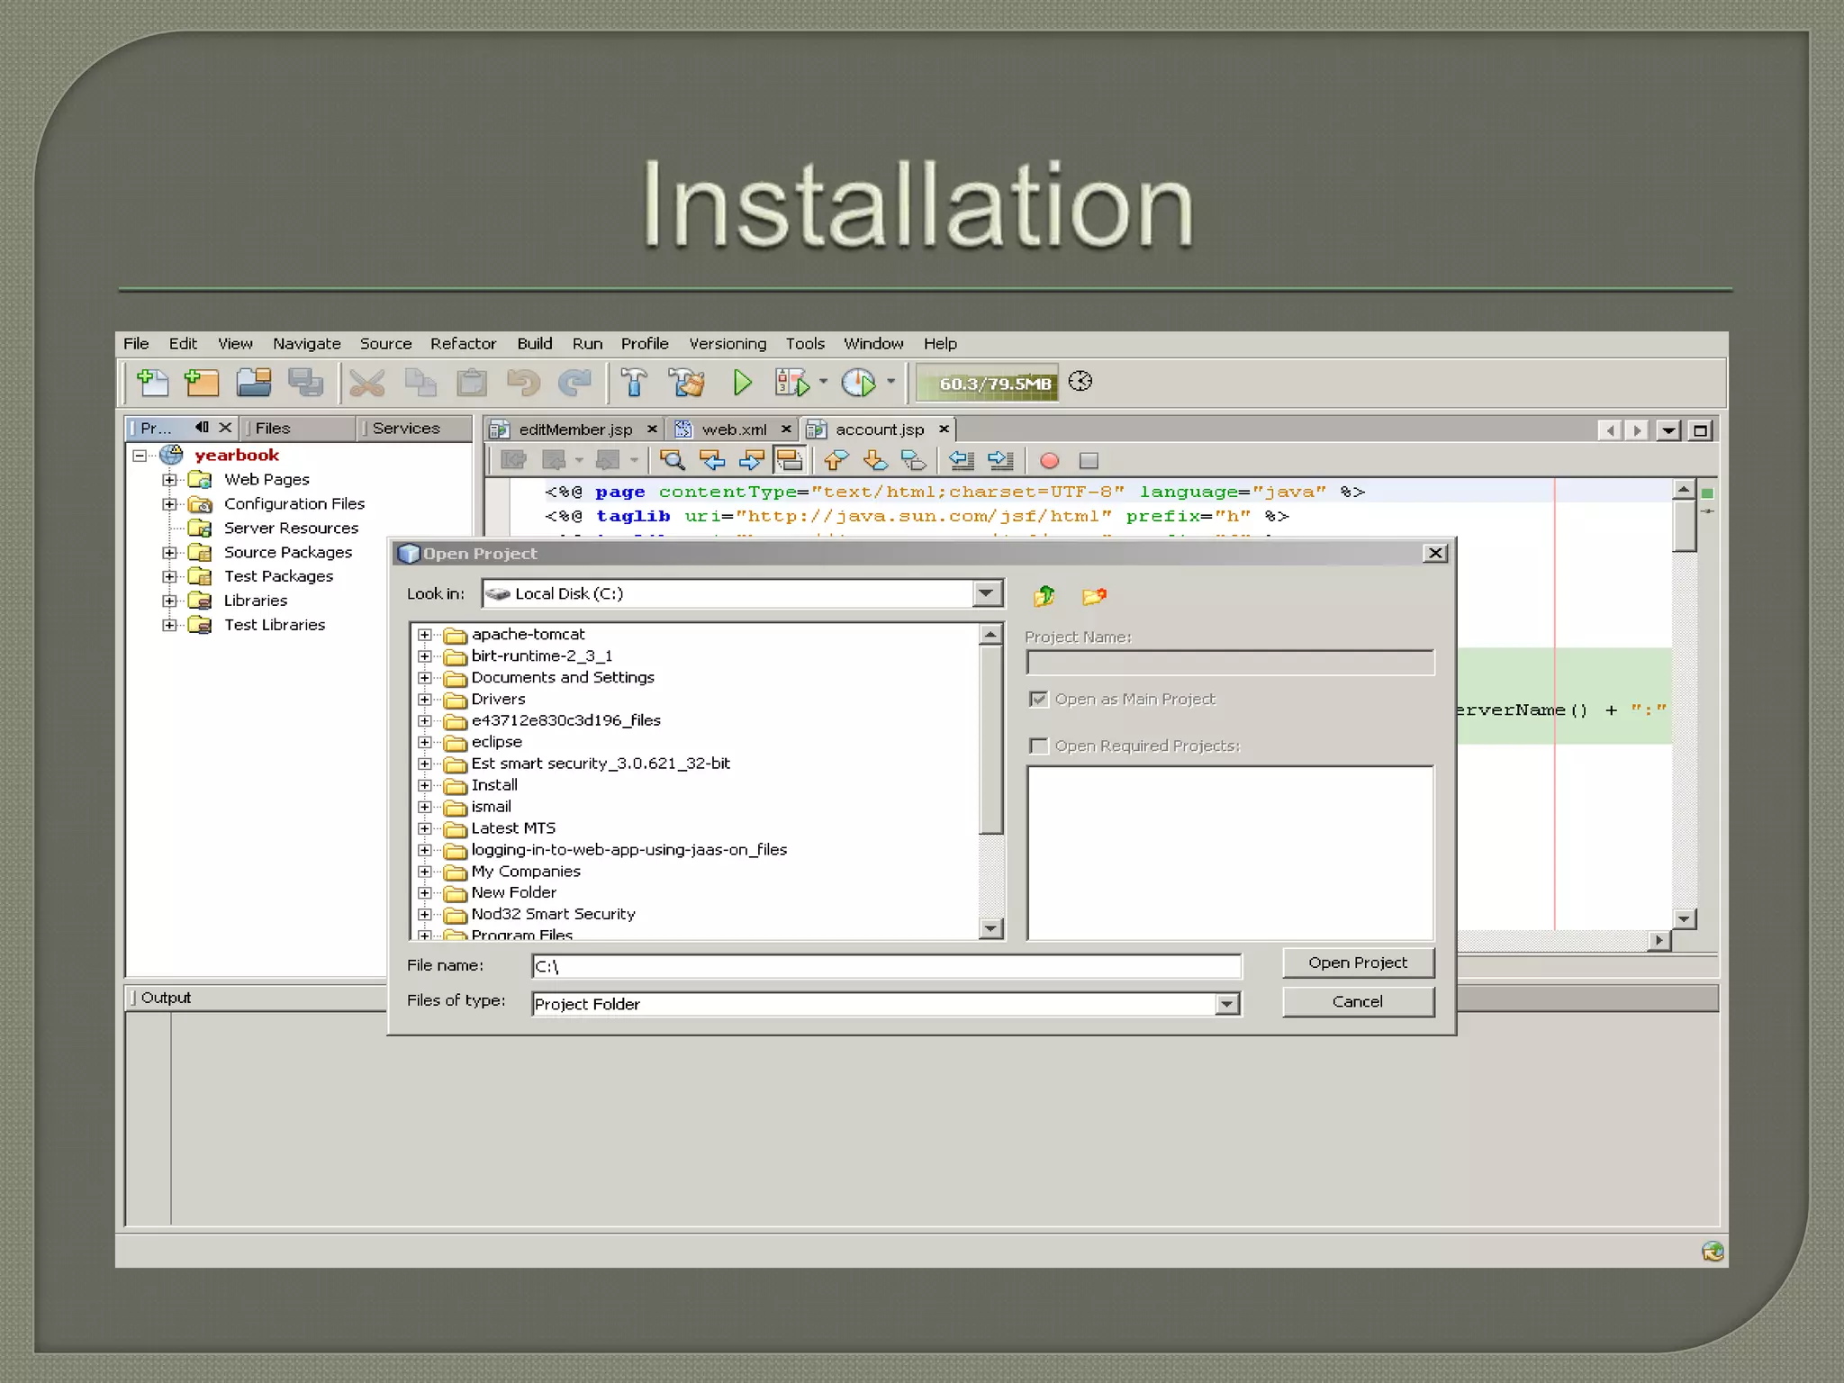Click the Build Main Project hammer icon

point(634,383)
